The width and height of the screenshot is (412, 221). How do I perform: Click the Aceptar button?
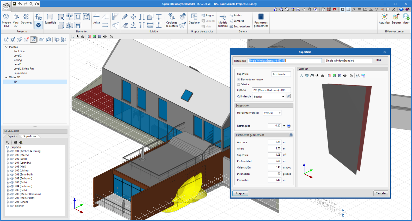240,193
